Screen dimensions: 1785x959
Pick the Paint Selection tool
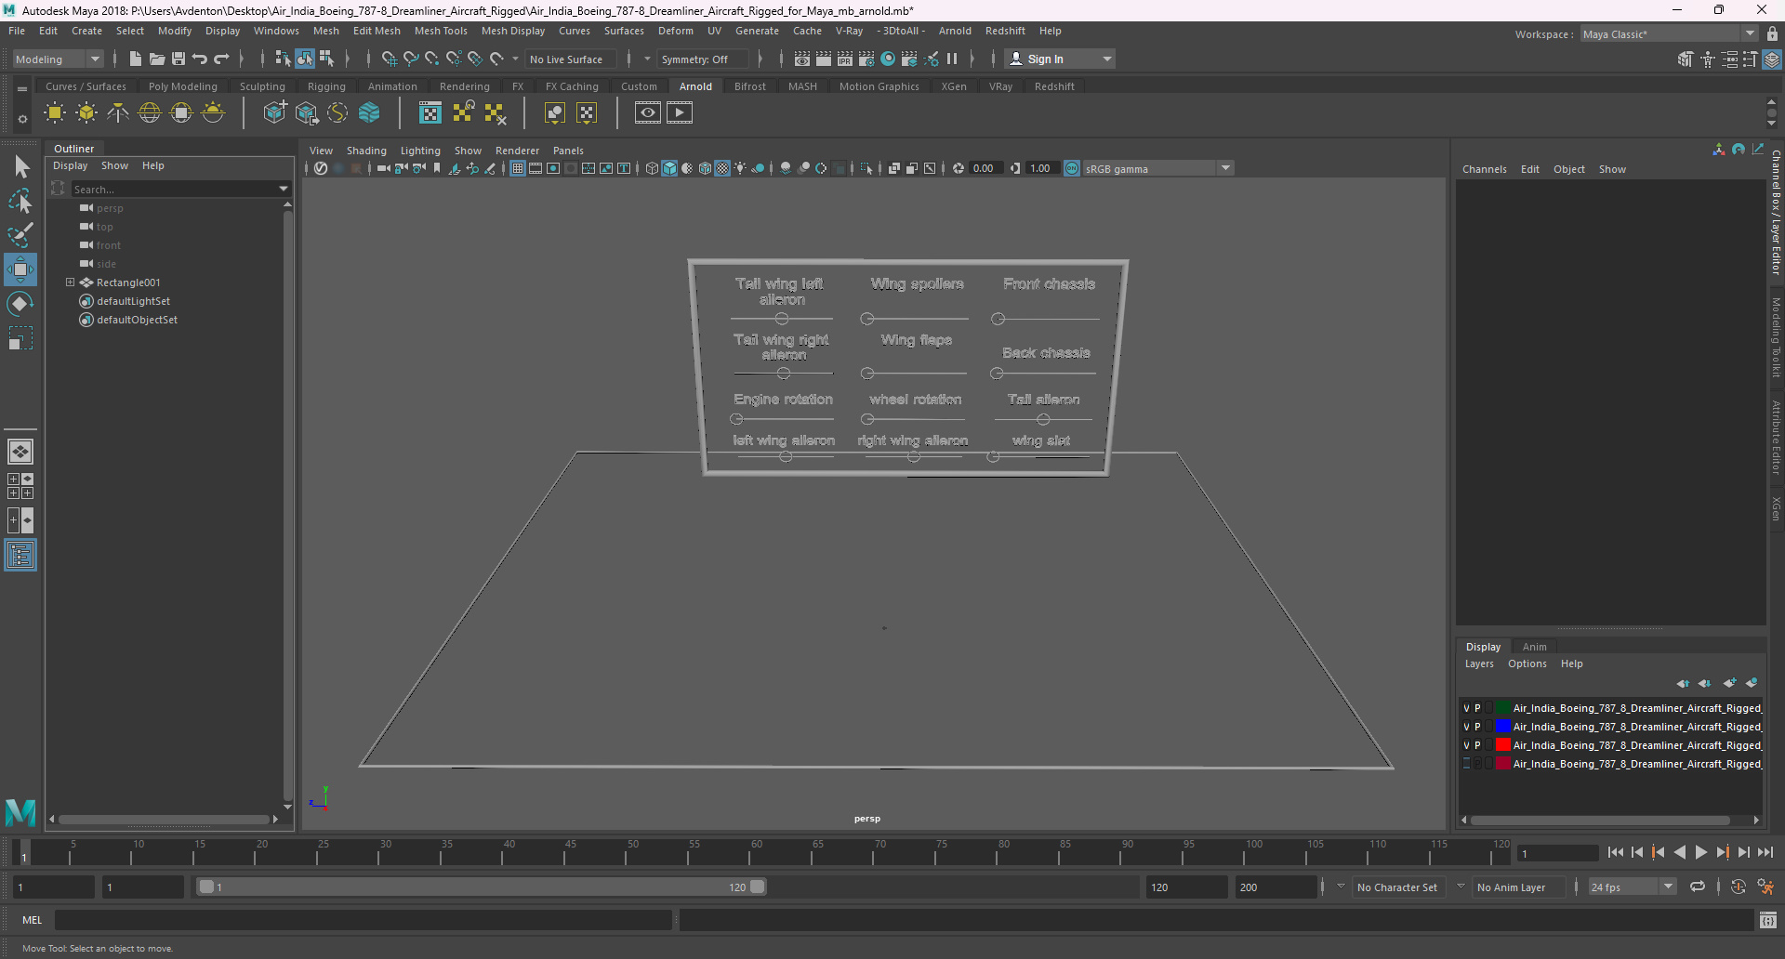tap(20, 234)
